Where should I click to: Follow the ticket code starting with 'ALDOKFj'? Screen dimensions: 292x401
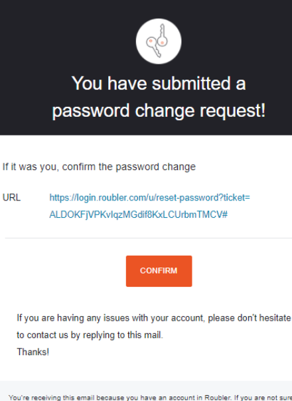tap(138, 214)
